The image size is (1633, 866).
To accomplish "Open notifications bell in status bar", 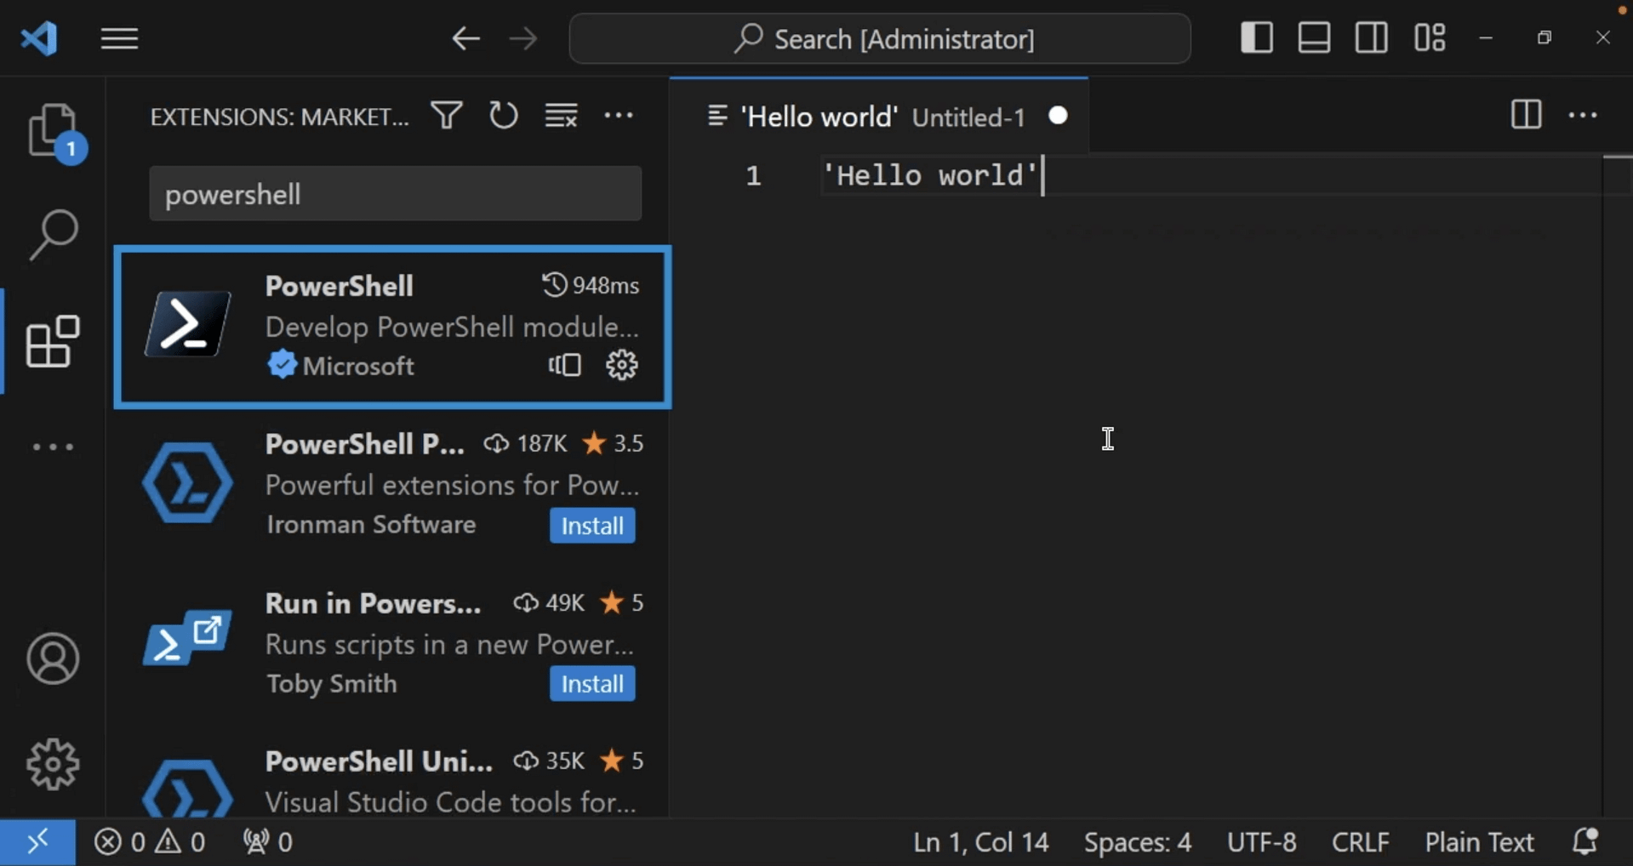I will pos(1585,842).
